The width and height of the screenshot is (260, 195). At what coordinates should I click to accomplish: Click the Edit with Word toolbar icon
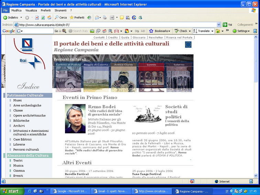(x=112, y=18)
